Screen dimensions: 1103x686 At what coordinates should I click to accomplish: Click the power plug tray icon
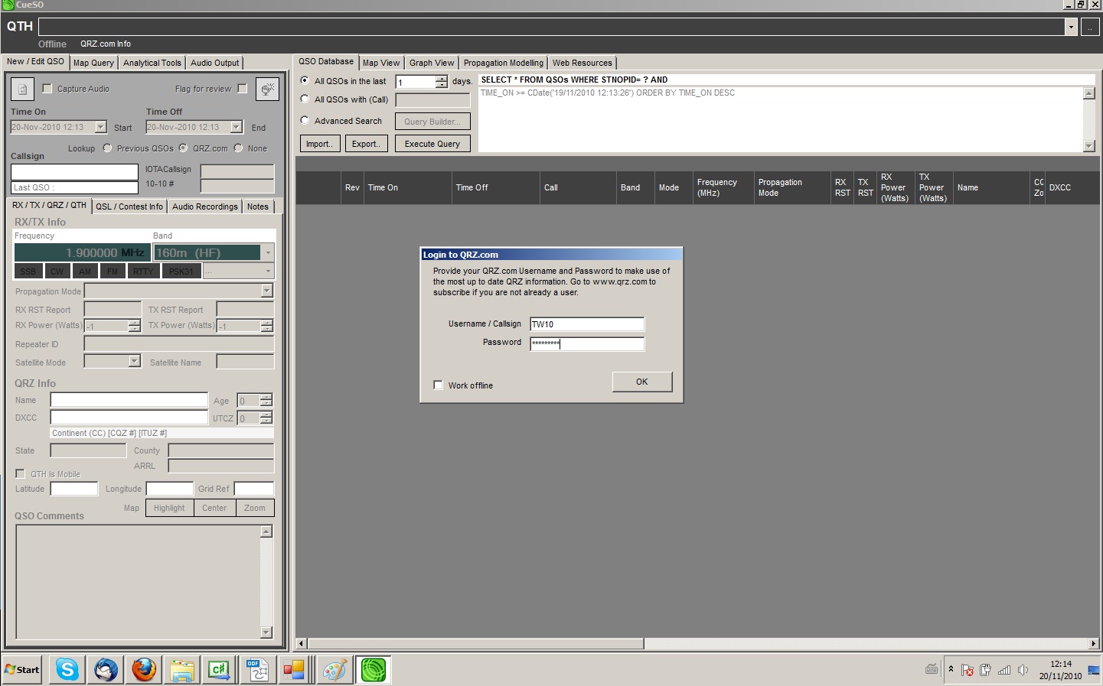[x=985, y=670]
